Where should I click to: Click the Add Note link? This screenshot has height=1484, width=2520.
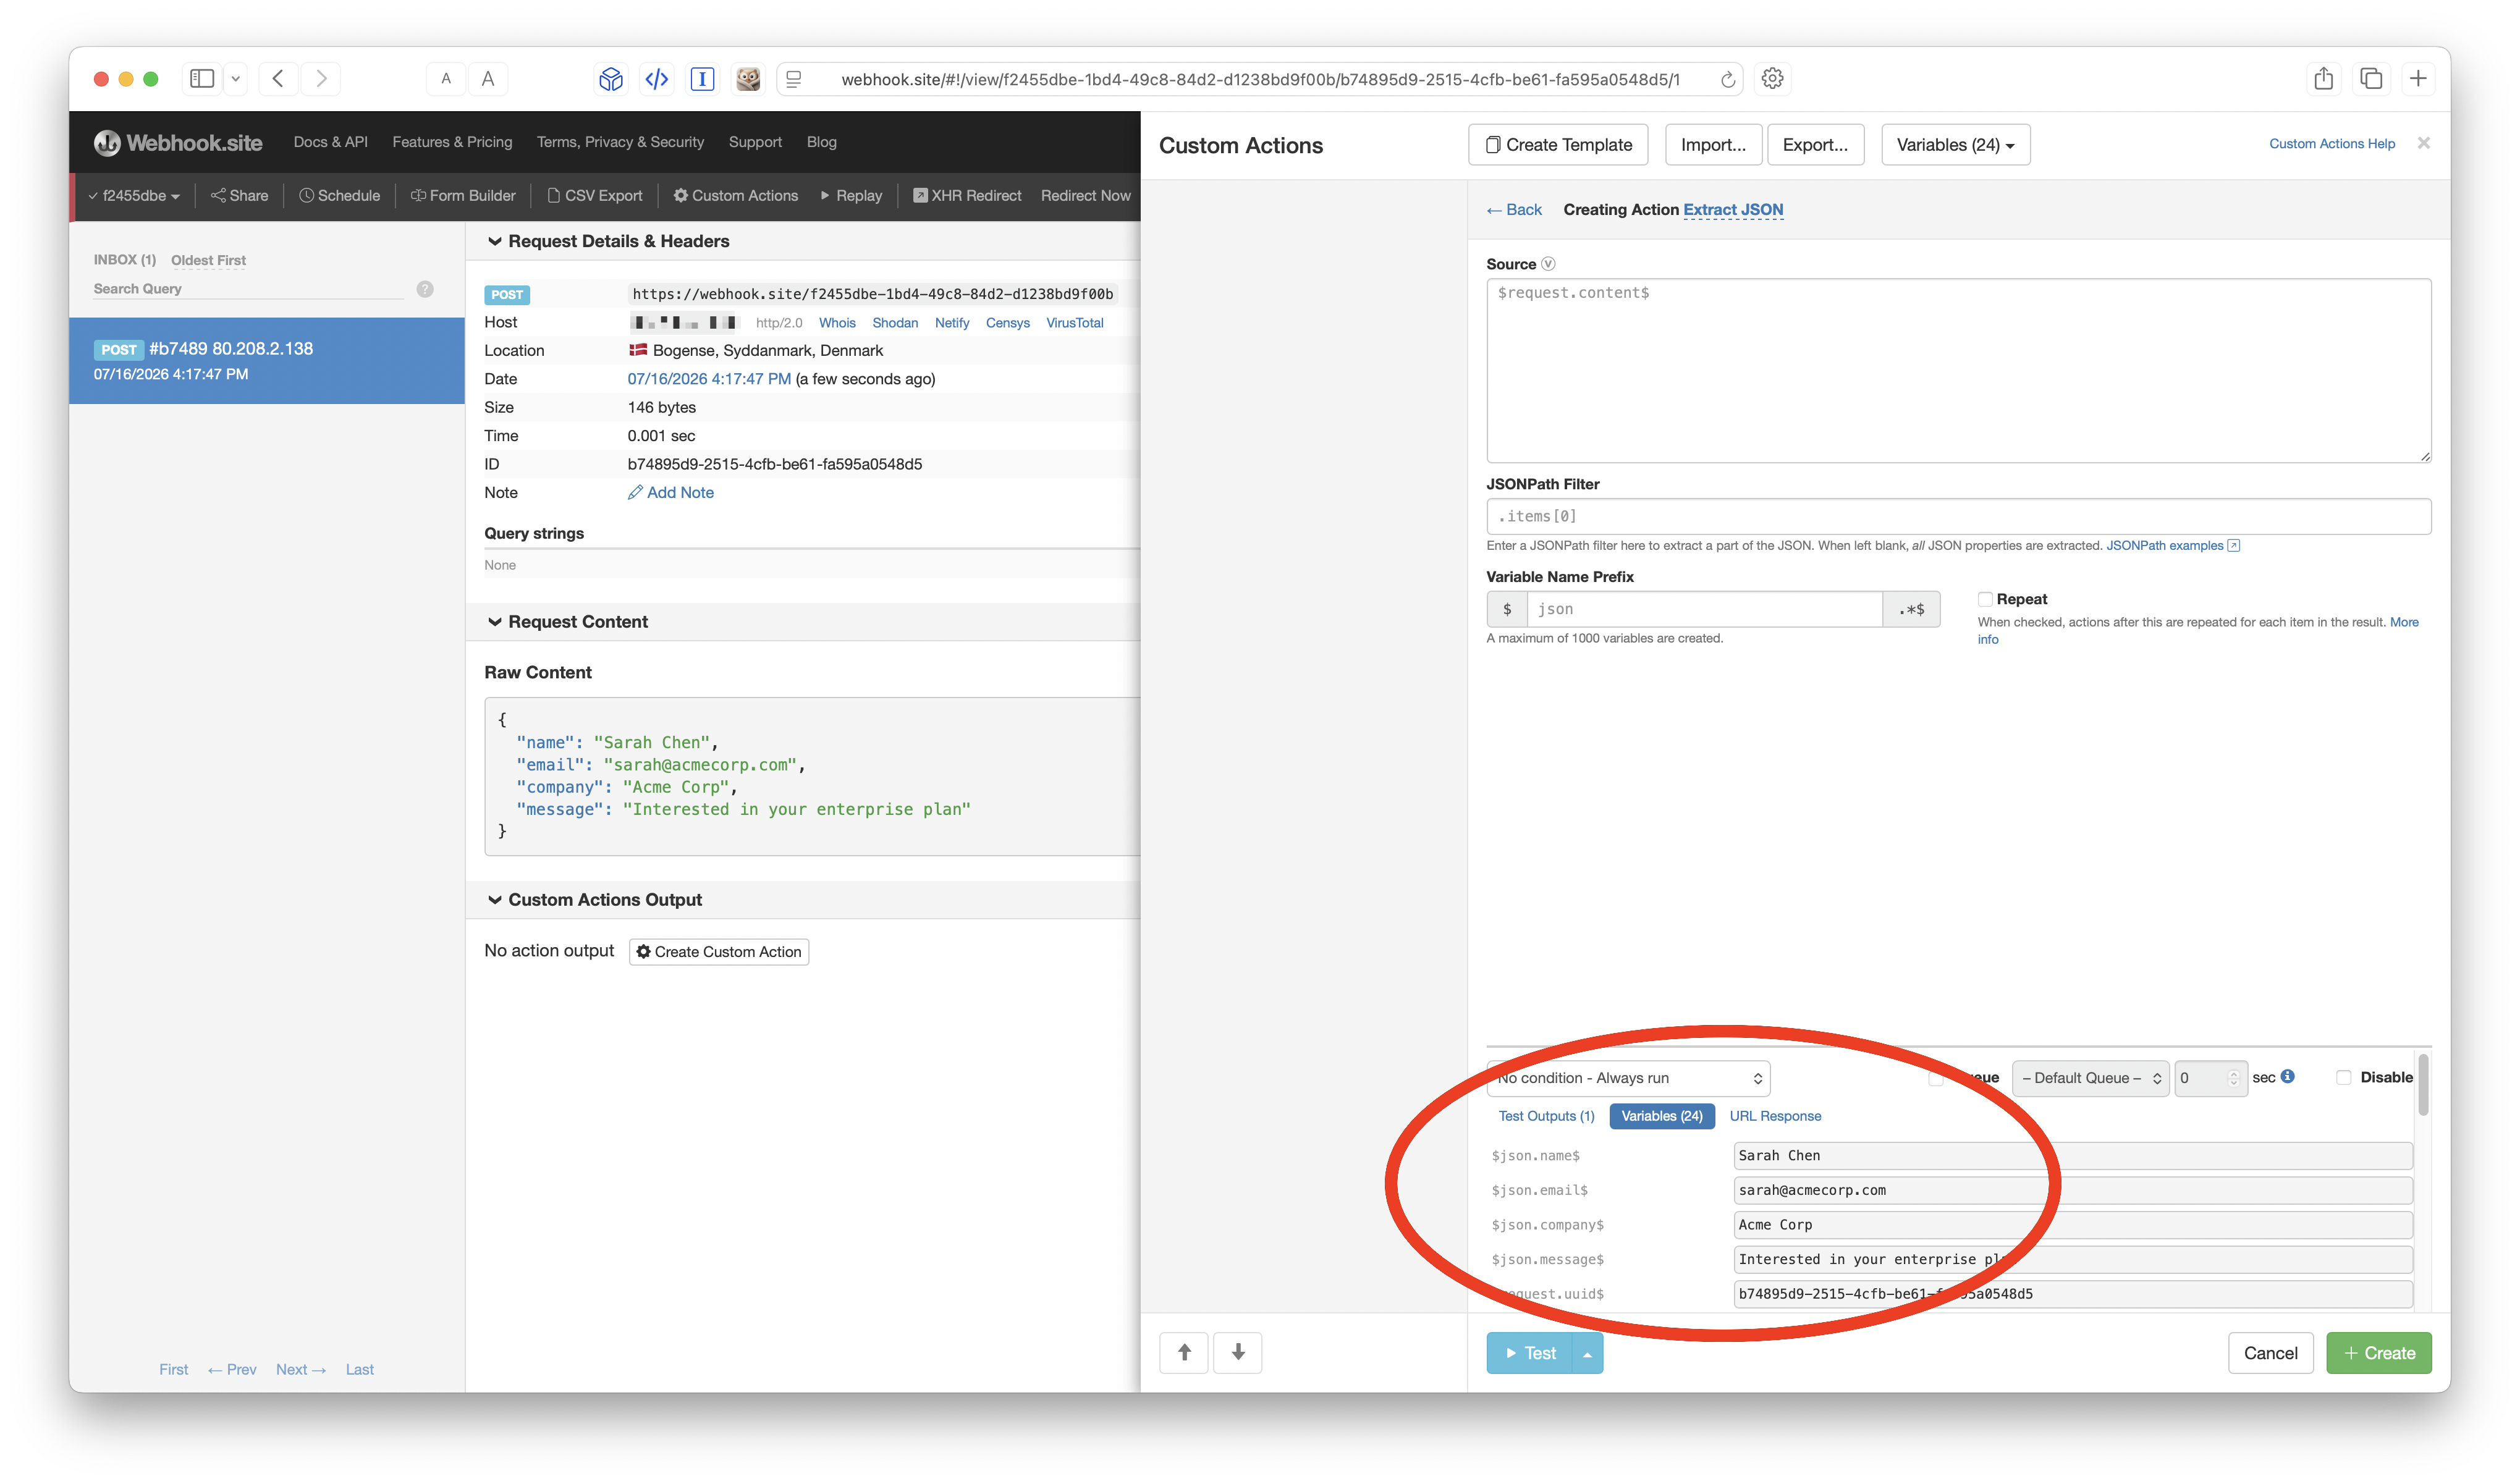pos(671,492)
